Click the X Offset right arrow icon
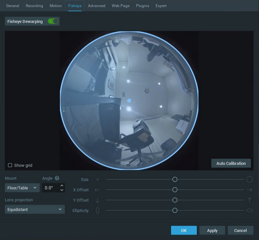This screenshot has height=240, width=259. click(250, 190)
